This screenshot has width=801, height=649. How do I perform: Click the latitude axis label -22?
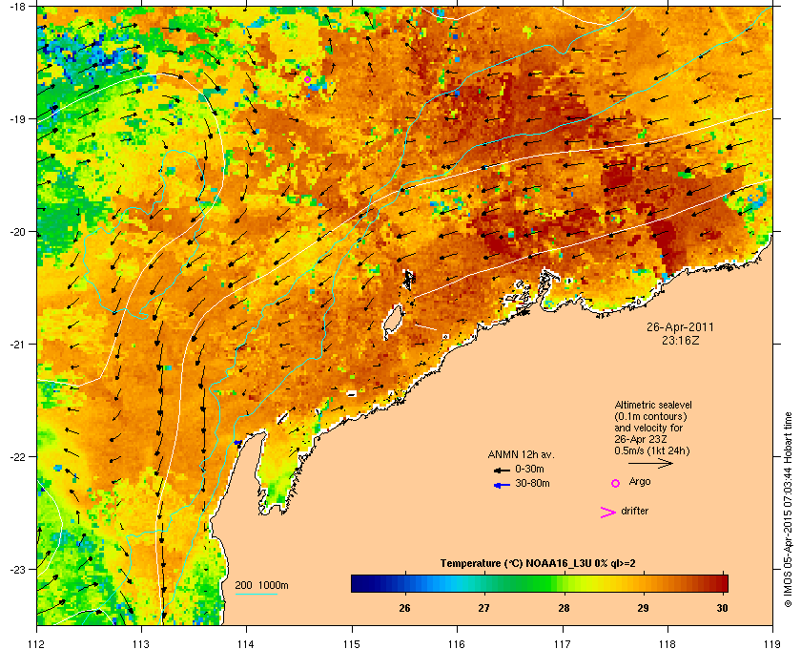tap(17, 457)
